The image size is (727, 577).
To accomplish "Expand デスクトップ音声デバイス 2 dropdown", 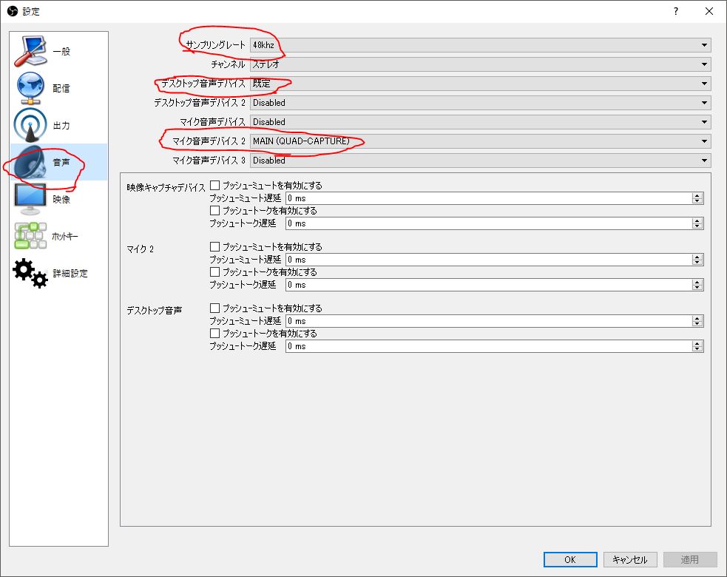I will point(480,103).
